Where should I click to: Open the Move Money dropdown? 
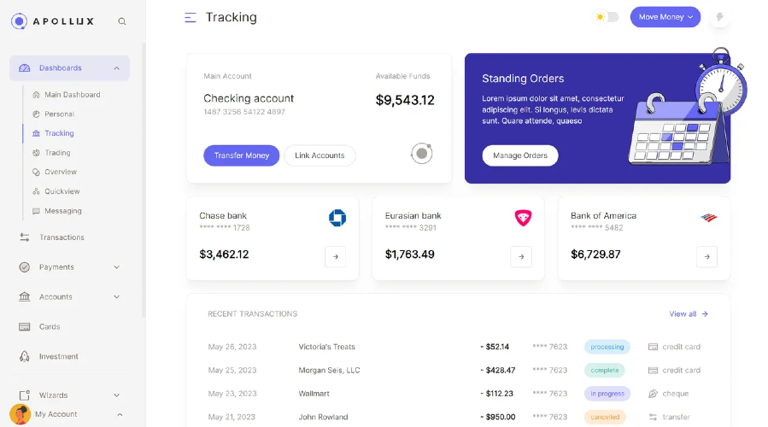(x=665, y=17)
